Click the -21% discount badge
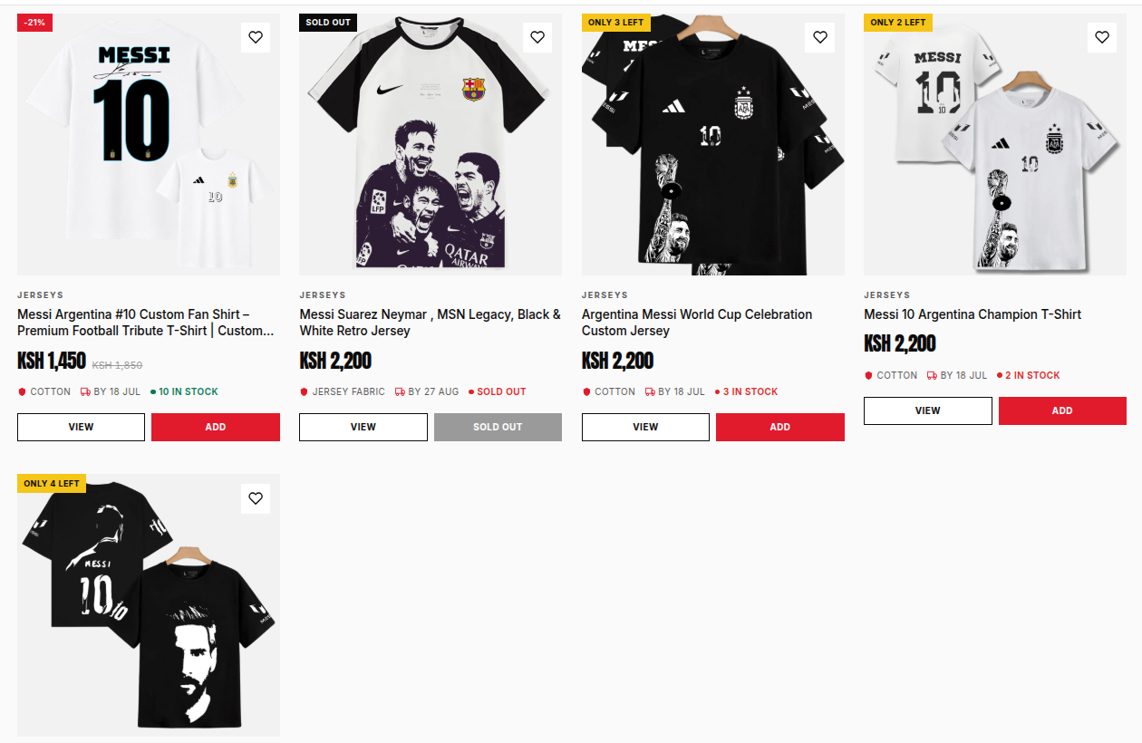This screenshot has width=1142, height=743. tap(34, 22)
